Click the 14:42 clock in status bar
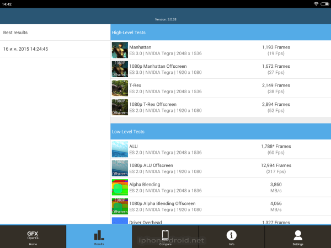Viewport: 331px width, 248px height. 7,4
